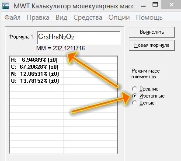The height and width of the screenshot is (161, 181).
Task: Click the Формула 1 input field
Action: (x=79, y=37)
